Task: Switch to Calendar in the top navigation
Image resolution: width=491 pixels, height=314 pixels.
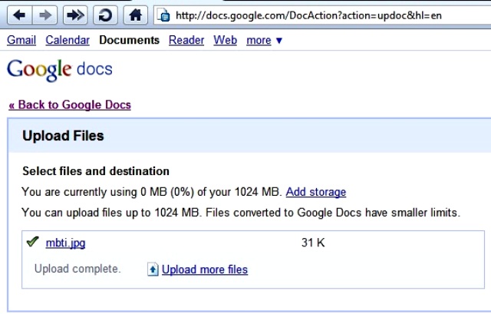Action: coord(68,40)
